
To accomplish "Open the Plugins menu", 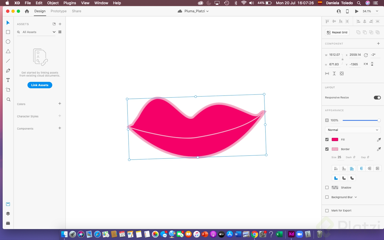I will [x=70, y=3].
